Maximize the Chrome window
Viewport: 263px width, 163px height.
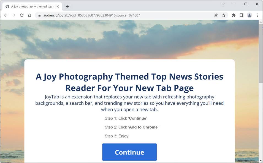[246, 4]
